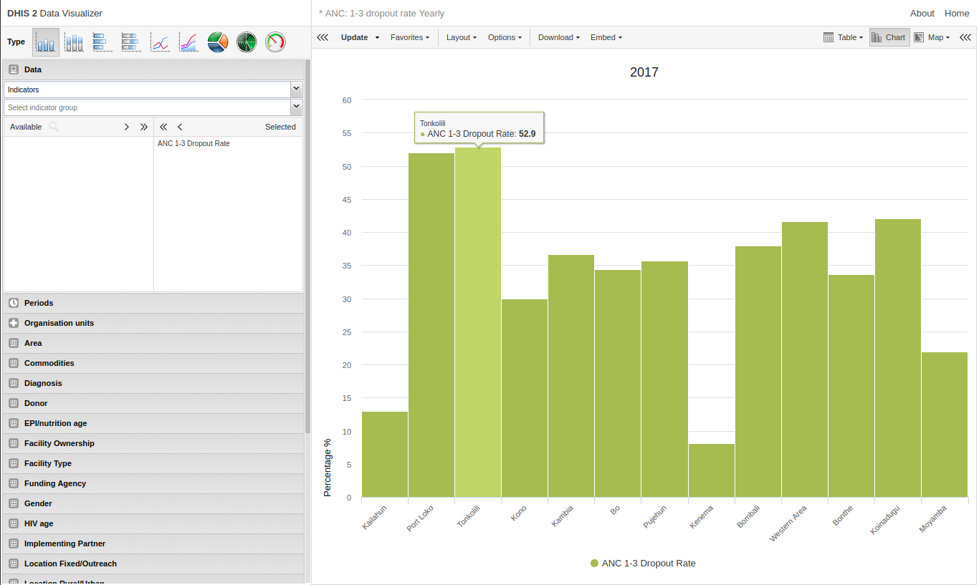
Task: Click the double-arrow to move all indicators
Action: (143, 126)
